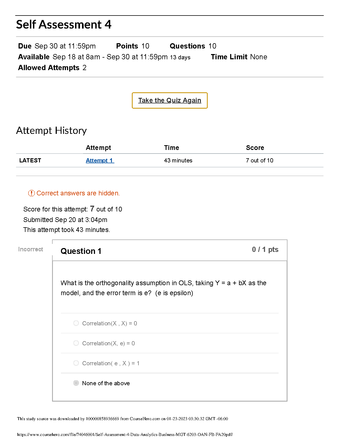The image size is (339, 439).
Task: Click the Attempt History heading
Action: point(52,131)
